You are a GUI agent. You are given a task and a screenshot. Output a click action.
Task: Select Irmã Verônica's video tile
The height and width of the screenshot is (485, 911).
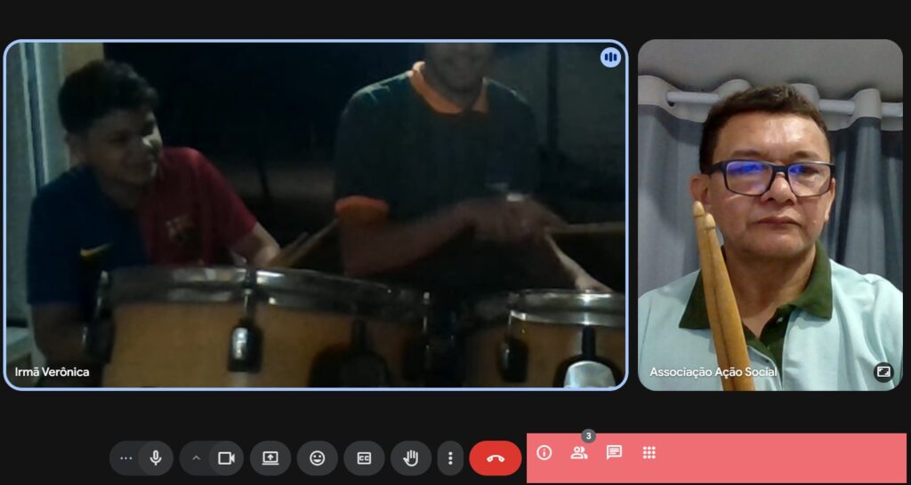pyautogui.click(x=316, y=215)
